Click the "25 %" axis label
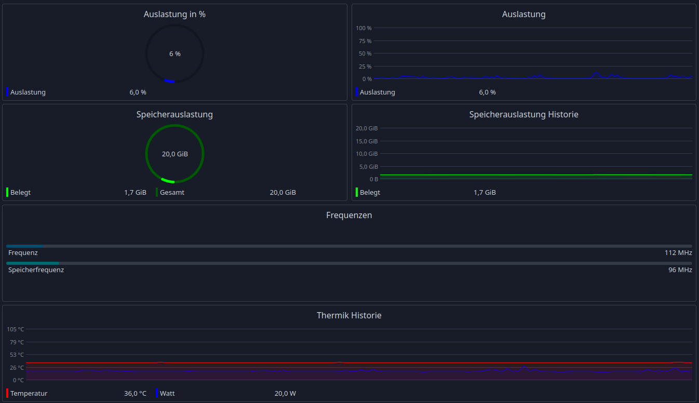Viewport: 699px width, 403px height. click(x=365, y=66)
